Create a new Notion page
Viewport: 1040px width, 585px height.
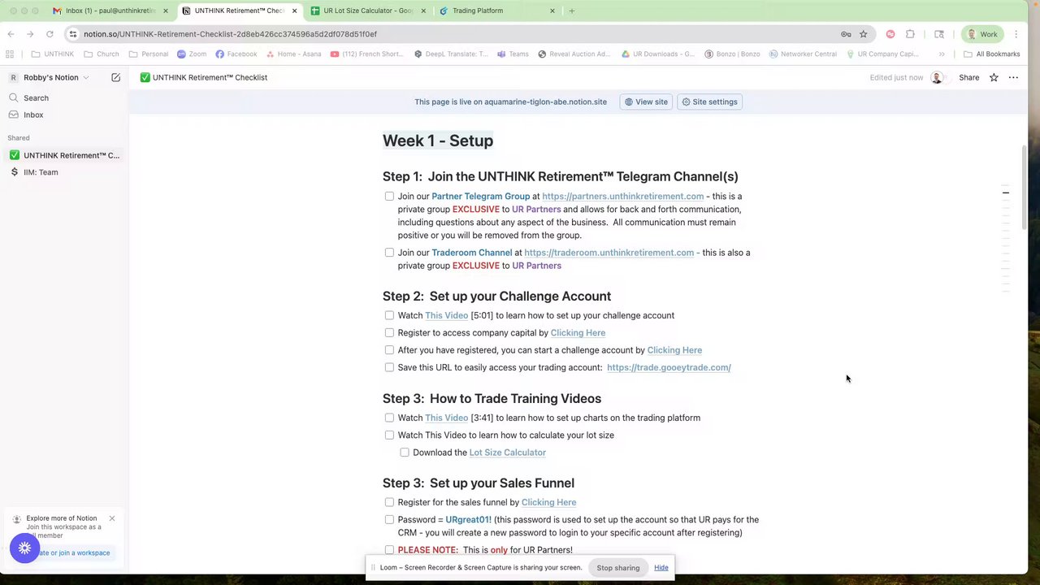pos(116,77)
